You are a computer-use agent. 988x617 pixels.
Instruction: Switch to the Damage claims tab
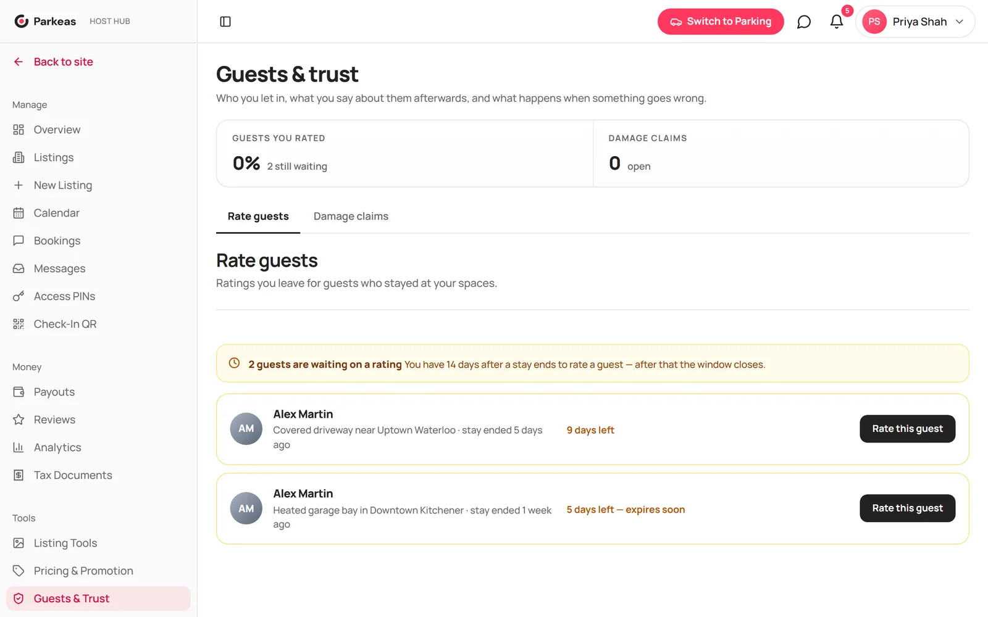[x=351, y=217]
